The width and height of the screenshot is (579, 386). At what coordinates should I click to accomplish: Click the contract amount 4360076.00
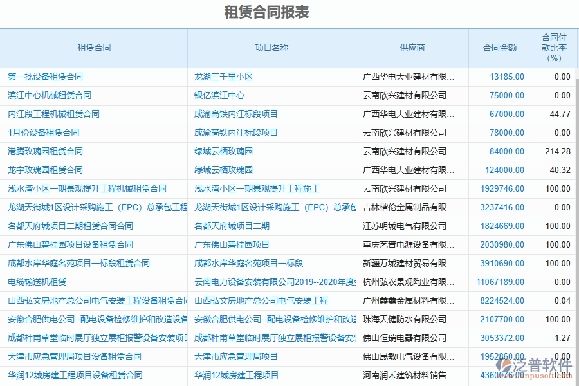503,375
